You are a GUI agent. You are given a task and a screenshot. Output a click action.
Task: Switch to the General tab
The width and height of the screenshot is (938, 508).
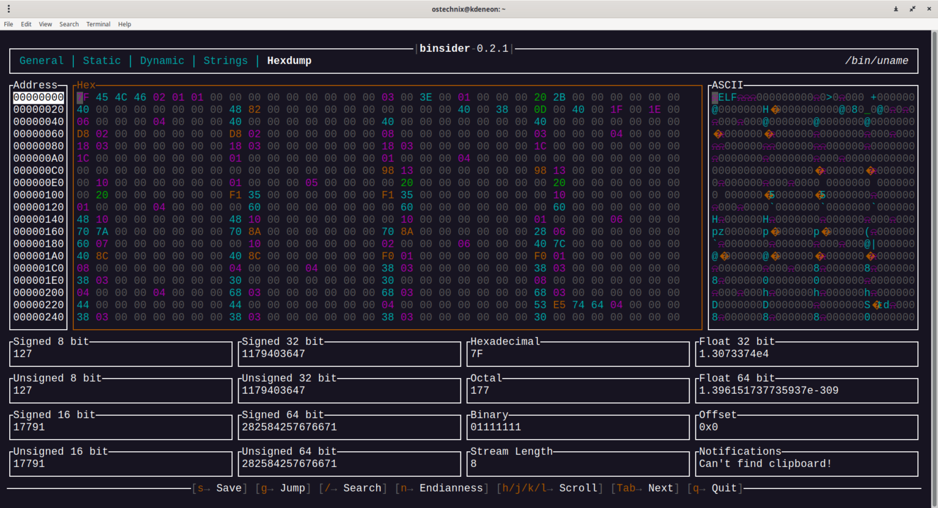pos(41,60)
